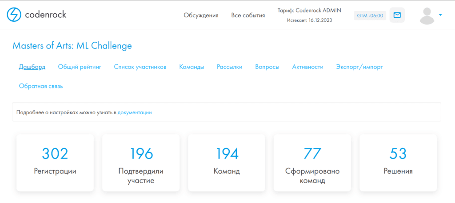This screenshot has height=203, width=455.
Task: Open the 194 Команд card
Action: (x=227, y=163)
